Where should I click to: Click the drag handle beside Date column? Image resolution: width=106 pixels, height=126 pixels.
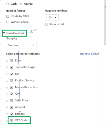coord(7,61)
